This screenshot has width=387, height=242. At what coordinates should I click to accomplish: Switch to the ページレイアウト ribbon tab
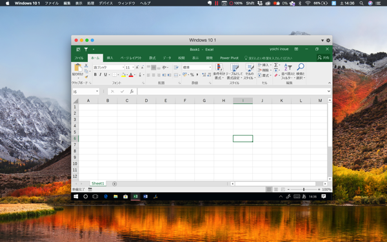point(131,58)
